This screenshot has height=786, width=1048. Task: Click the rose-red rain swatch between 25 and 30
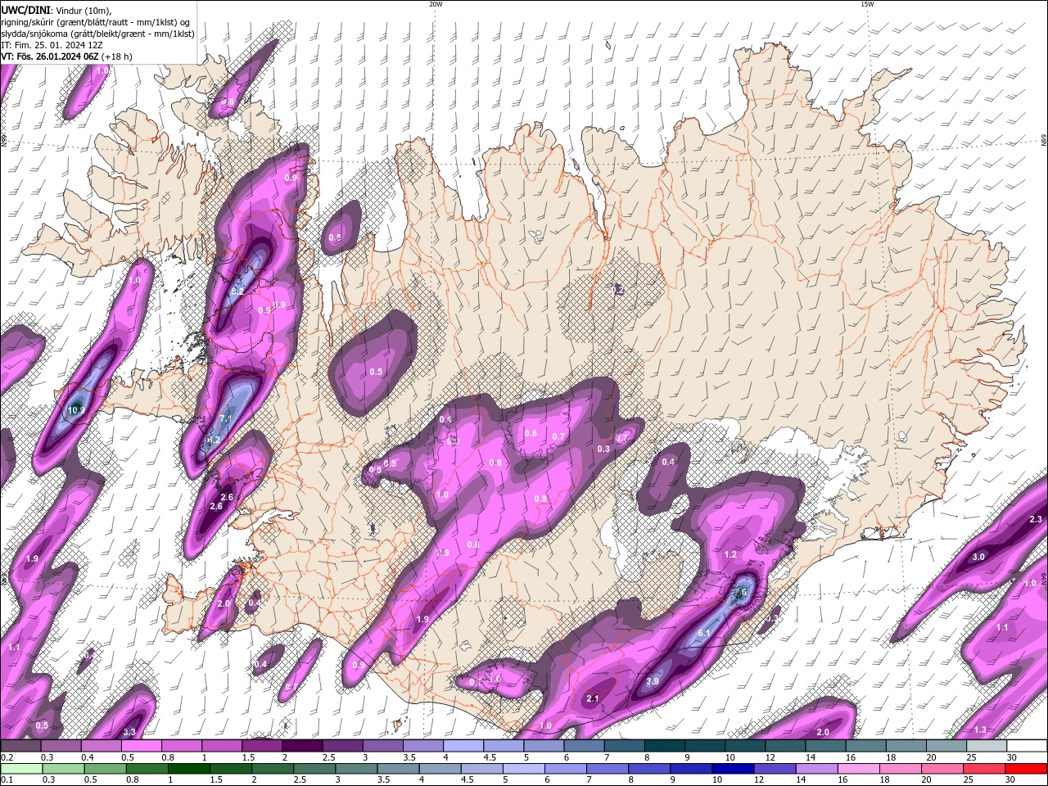[x=985, y=769]
